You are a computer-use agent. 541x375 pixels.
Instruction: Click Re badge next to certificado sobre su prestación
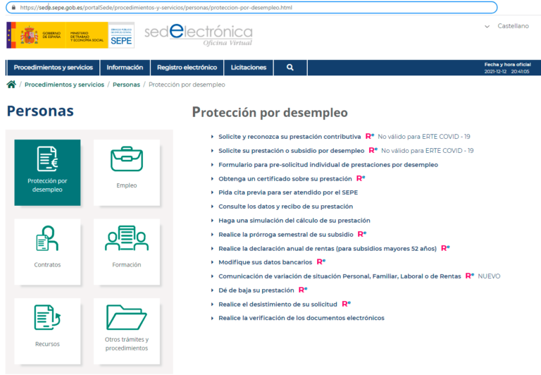[x=361, y=178]
